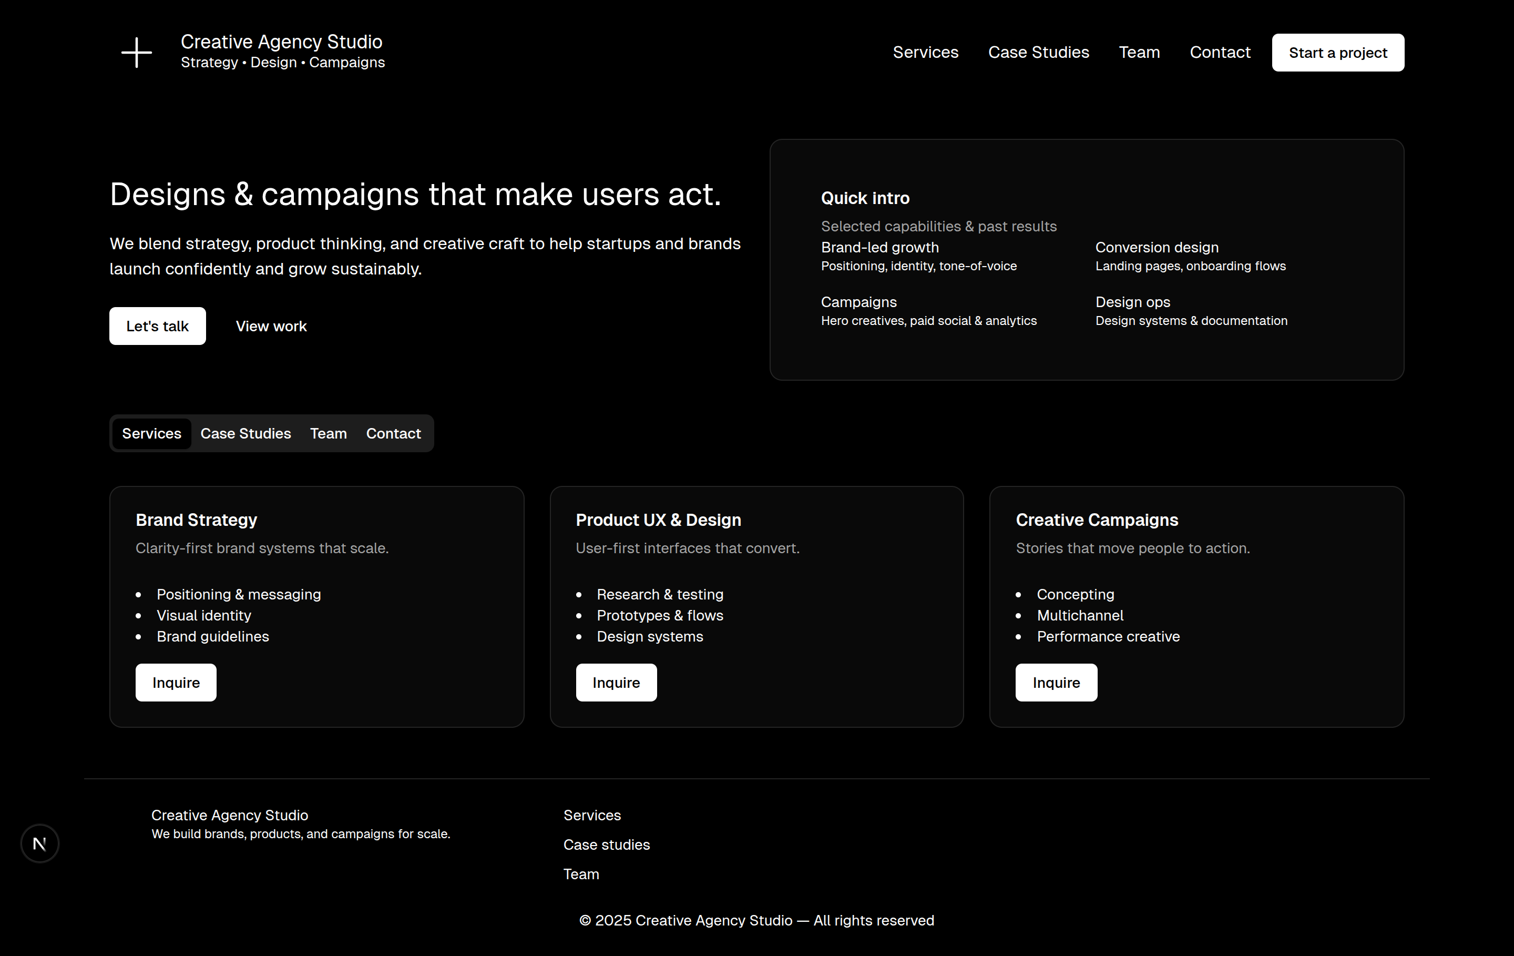This screenshot has height=956, width=1514.
Task: Go to Case Studies in header nav
Action: click(1038, 52)
